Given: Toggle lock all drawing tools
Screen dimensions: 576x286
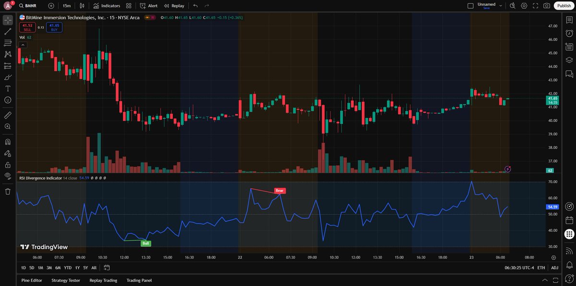Looking at the screenshot, I should point(8,165).
